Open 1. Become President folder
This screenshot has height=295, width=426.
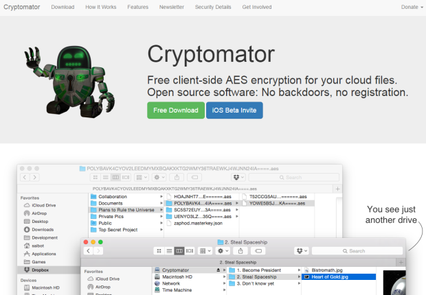pos(265,270)
